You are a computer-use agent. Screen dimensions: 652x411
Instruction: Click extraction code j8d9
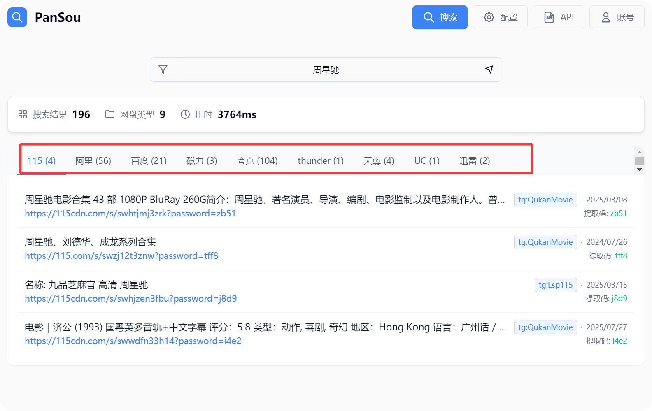pyautogui.click(x=619, y=298)
